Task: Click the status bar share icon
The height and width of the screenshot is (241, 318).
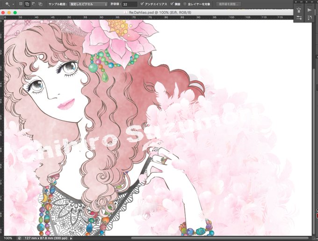Action: [x=19, y=238]
